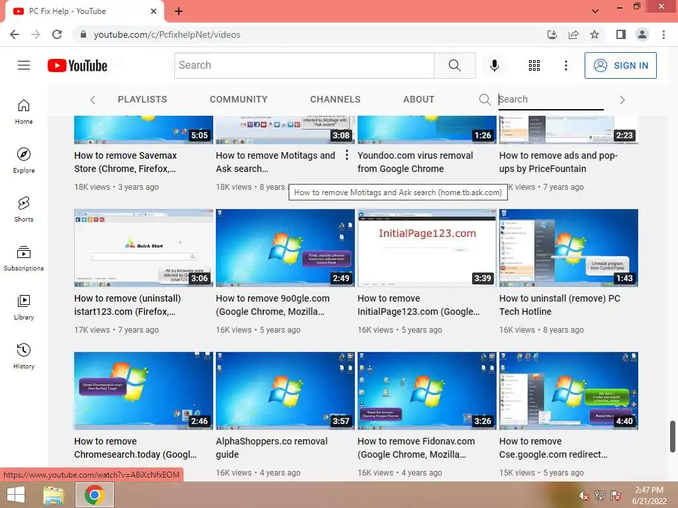Open the Windows Start button
Viewport: 678px width, 508px height.
(16, 495)
